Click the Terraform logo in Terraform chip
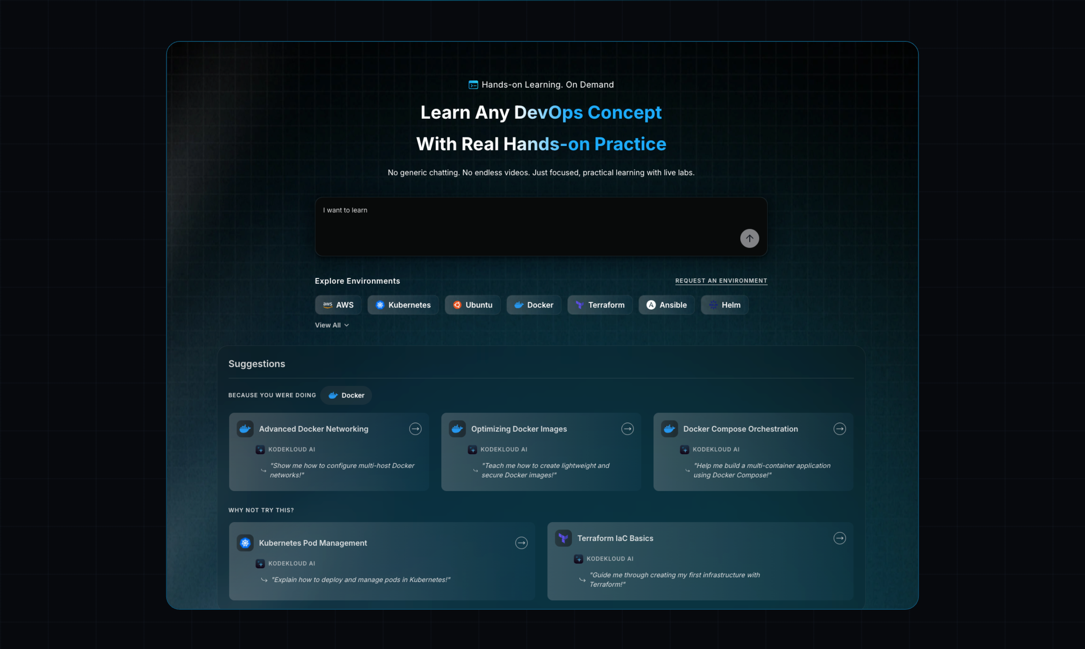1085x649 pixels. pyautogui.click(x=579, y=305)
